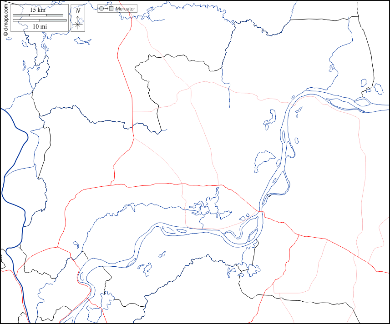Click the Mercator projection label
The height and width of the screenshot is (324, 390).
pos(125,9)
